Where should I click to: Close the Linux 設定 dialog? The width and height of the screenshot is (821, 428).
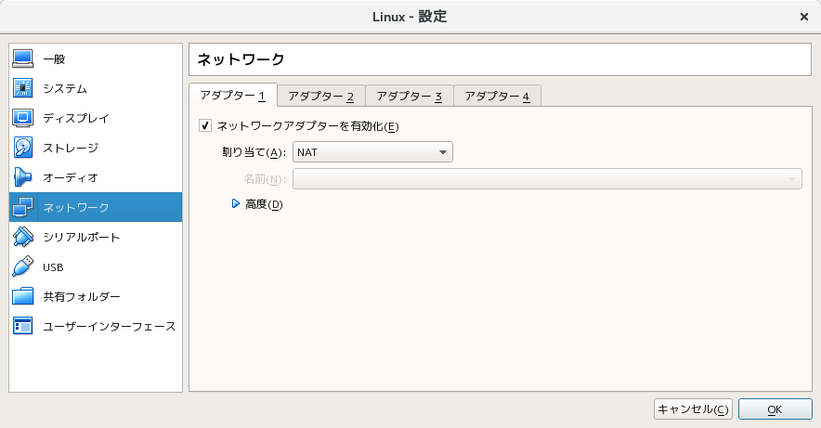coord(804,17)
